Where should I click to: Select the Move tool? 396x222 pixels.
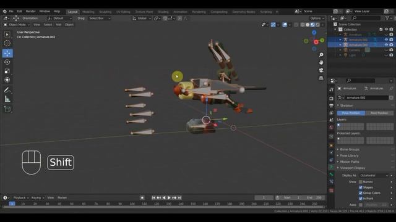click(7, 53)
